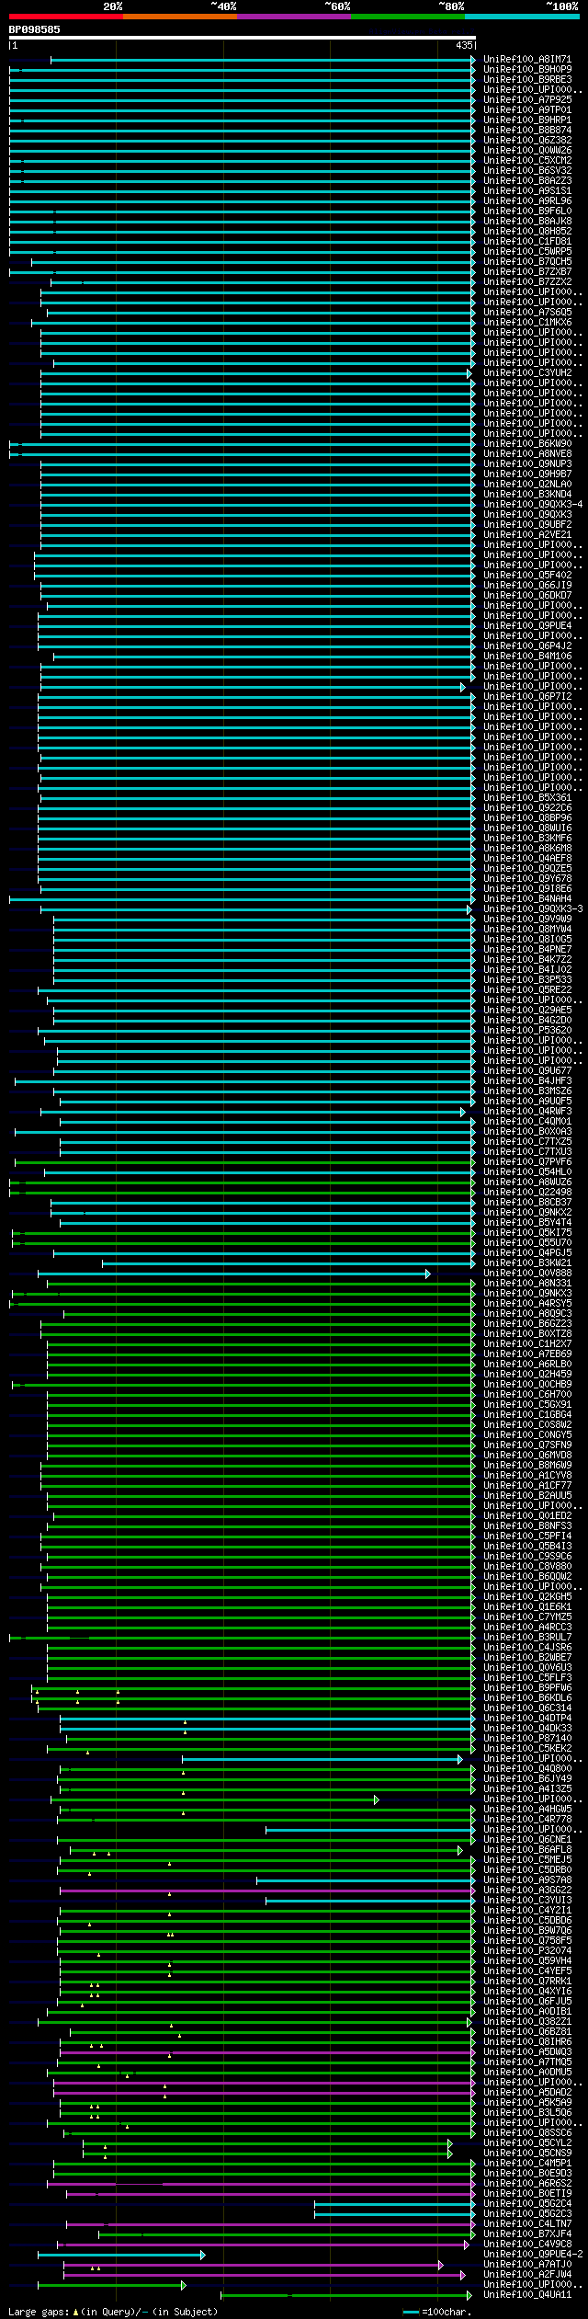Click the white query sequence bar

pos(243,38)
